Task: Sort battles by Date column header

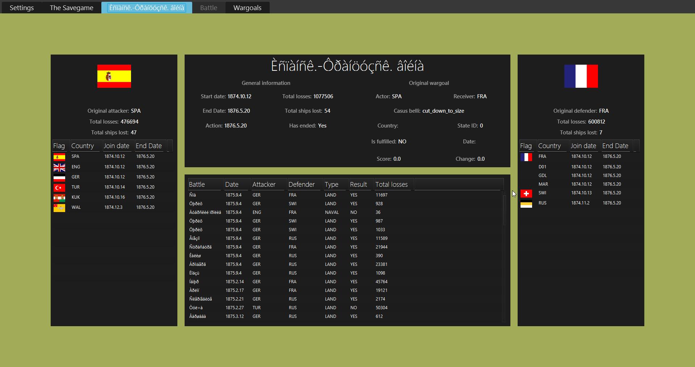Action: (232, 184)
